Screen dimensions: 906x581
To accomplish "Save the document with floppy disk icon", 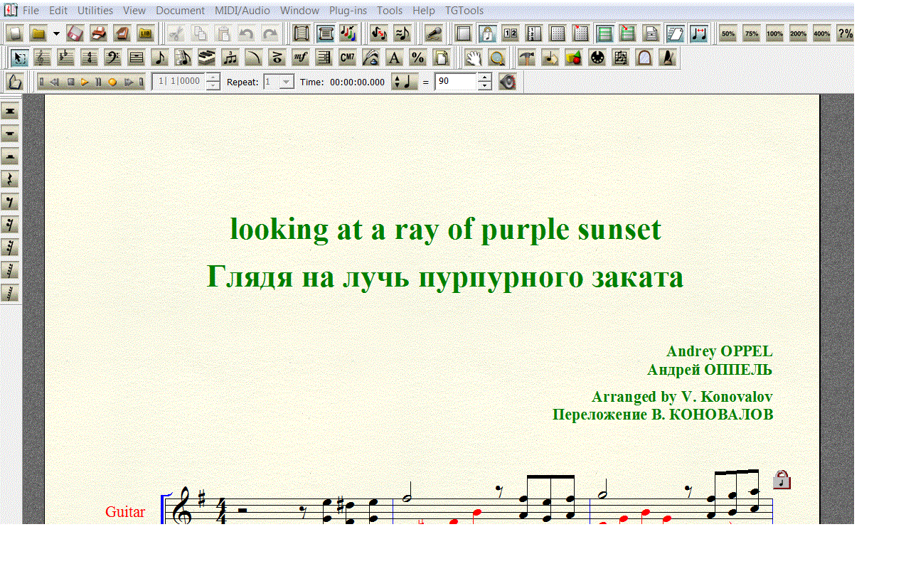I will click(75, 33).
